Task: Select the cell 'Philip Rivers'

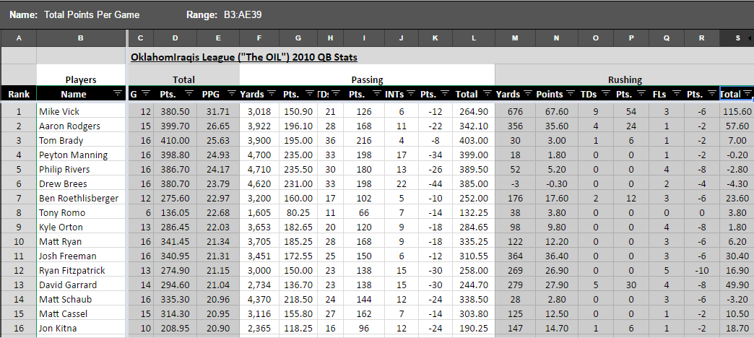Action: (x=81, y=169)
